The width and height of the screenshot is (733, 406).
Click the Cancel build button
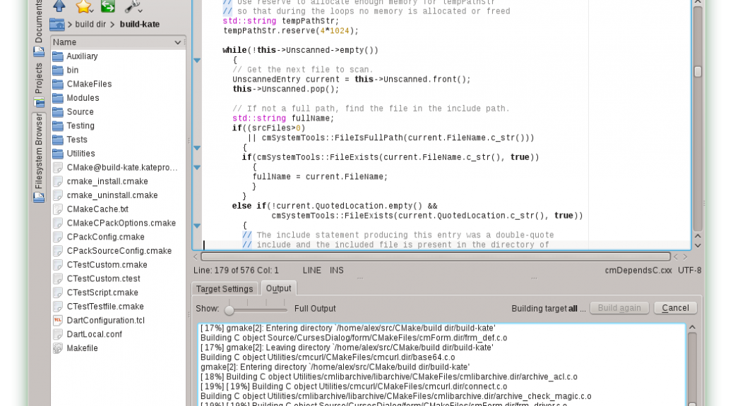tap(675, 308)
